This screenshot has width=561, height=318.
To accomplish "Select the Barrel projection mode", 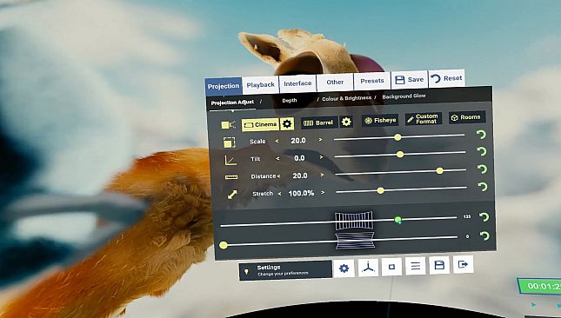I will [x=319, y=123].
